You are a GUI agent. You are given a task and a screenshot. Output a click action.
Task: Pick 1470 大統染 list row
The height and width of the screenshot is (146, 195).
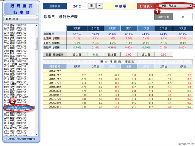tap(16, 97)
